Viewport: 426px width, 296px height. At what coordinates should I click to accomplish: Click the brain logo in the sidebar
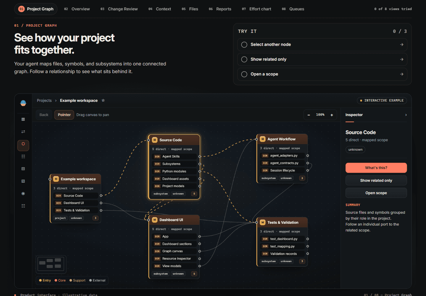[x=23, y=103]
